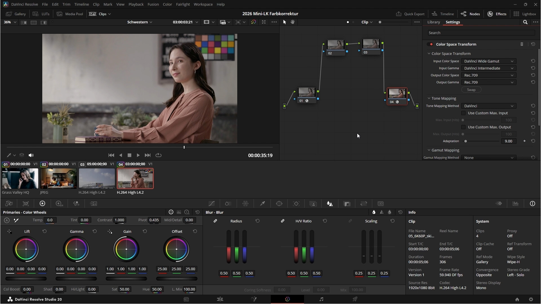Open the Tone Mapping Method dropdown
Screen dimensions: 541x304
(489, 106)
